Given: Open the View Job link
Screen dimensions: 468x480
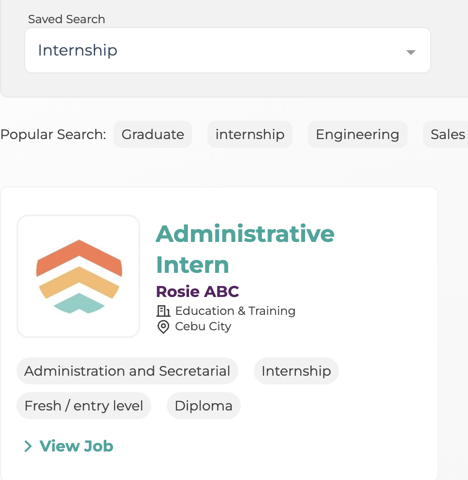Looking at the screenshot, I should [x=76, y=446].
